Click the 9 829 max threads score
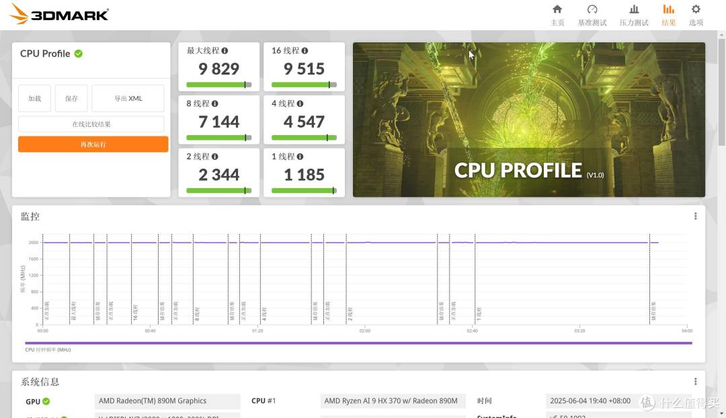The width and height of the screenshot is (726, 418). tap(219, 69)
